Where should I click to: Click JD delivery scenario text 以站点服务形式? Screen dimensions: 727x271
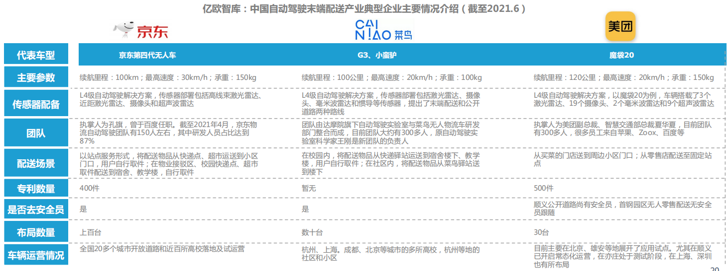(x=169, y=163)
